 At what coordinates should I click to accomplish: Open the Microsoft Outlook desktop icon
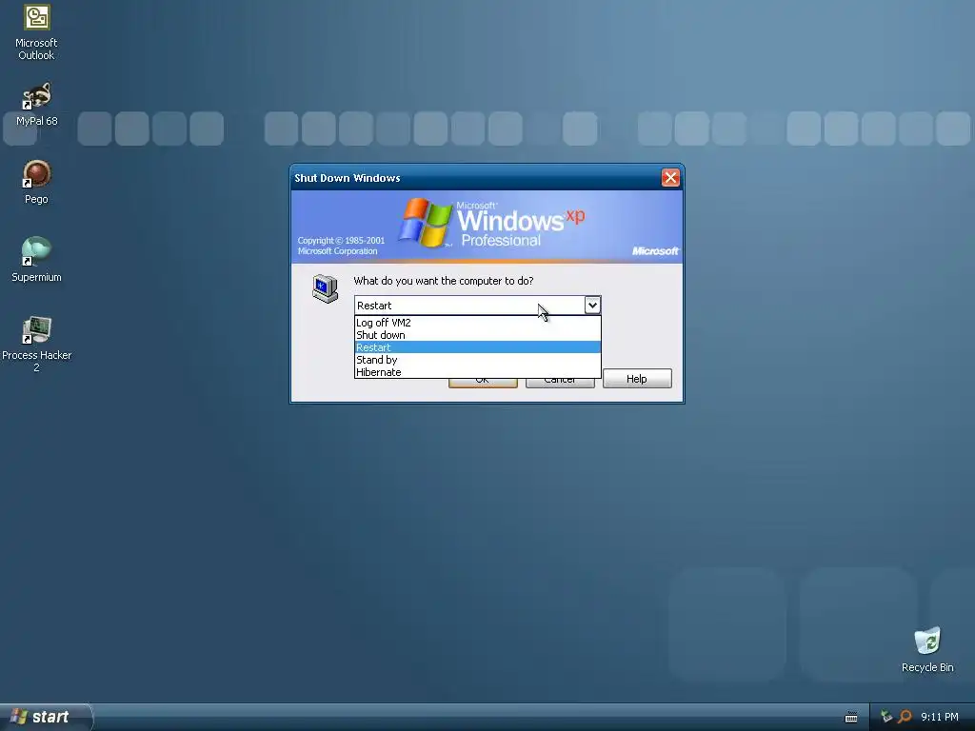click(x=36, y=32)
